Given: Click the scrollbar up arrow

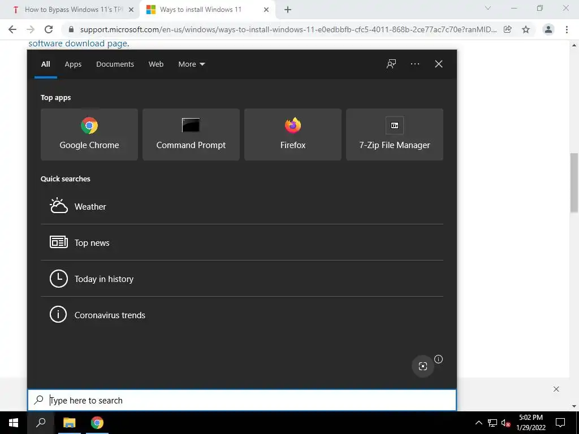Looking at the screenshot, I should 574,45.
